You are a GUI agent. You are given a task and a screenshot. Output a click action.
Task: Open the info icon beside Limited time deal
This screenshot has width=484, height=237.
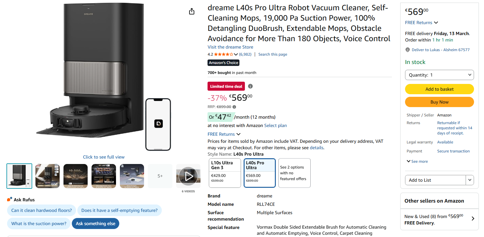(250, 86)
